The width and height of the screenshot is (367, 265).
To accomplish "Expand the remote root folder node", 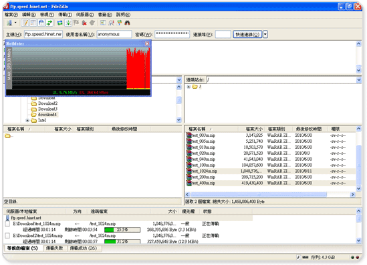I will pyautogui.click(x=189, y=87).
